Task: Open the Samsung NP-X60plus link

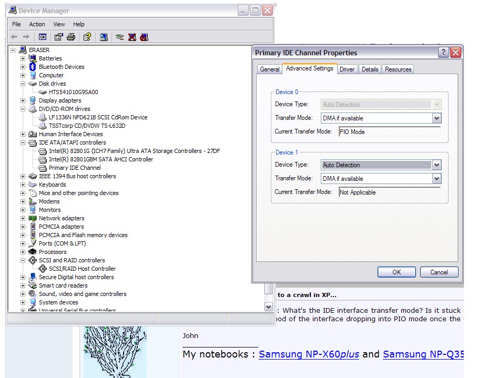Action: (309, 354)
